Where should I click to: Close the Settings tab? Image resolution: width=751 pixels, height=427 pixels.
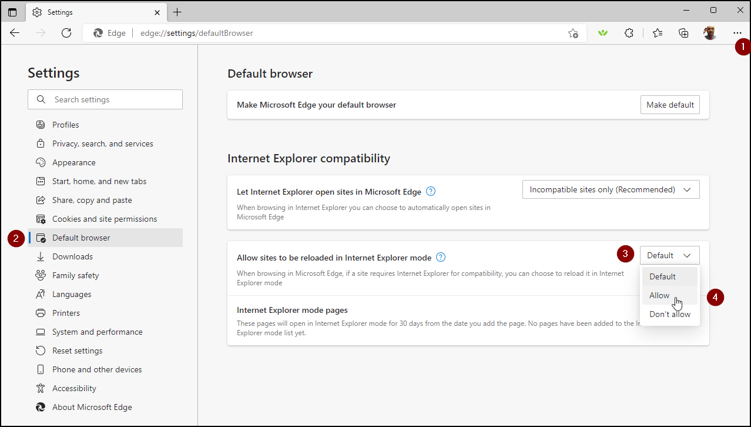157,12
